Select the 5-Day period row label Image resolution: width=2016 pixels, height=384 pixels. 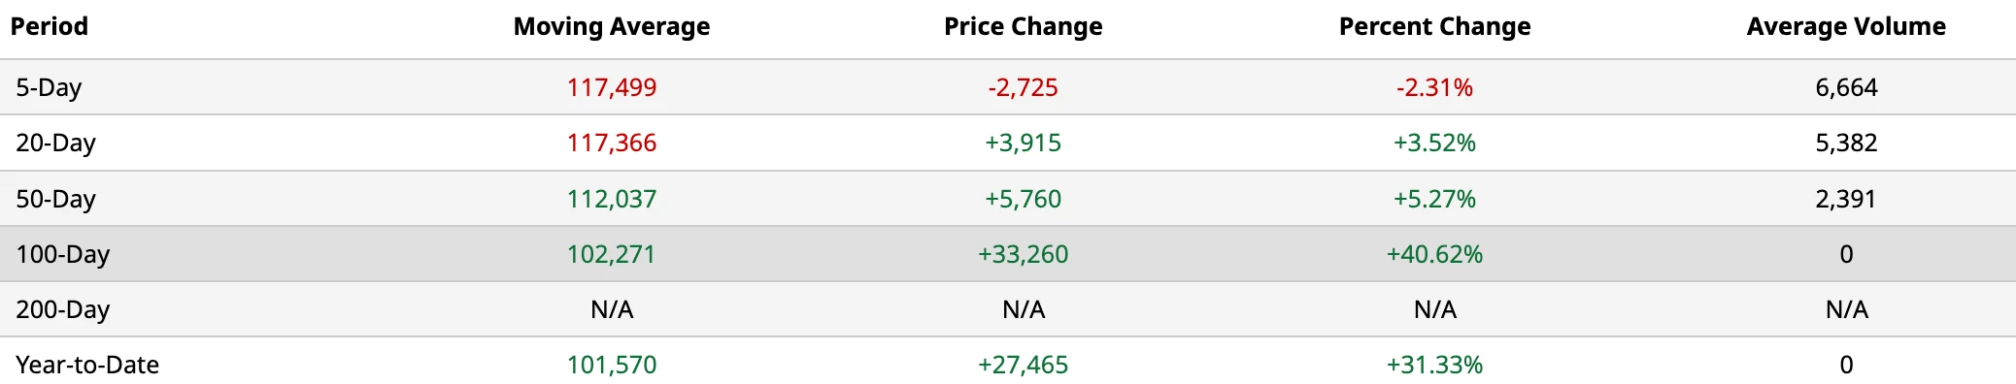click(49, 87)
